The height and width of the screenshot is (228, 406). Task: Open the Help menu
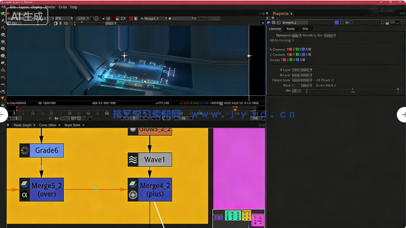coord(74,7)
